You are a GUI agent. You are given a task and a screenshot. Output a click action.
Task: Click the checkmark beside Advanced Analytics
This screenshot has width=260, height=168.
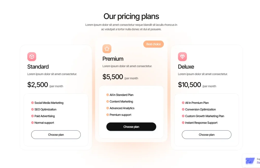point(108,108)
